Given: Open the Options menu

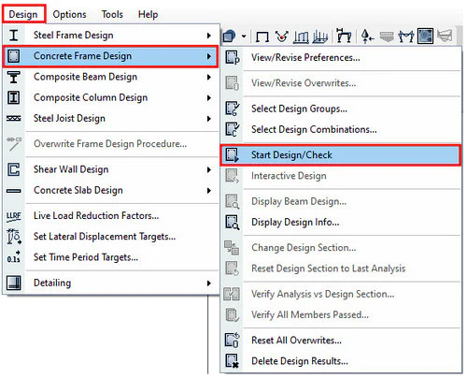Looking at the screenshot, I should coord(69,14).
